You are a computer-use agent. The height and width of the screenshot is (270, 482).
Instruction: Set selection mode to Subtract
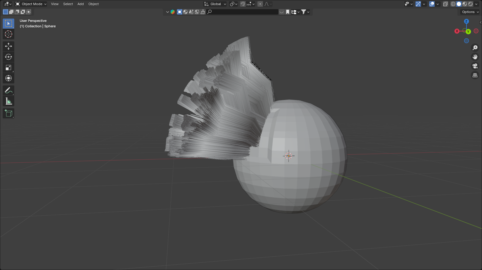click(17, 12)
